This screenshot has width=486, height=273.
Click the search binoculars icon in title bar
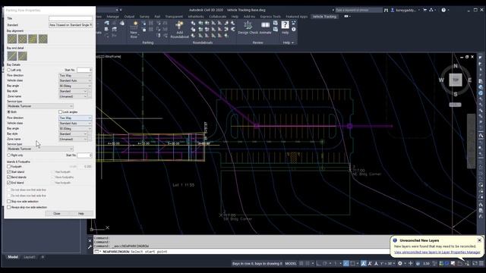[x=386, y=10]
